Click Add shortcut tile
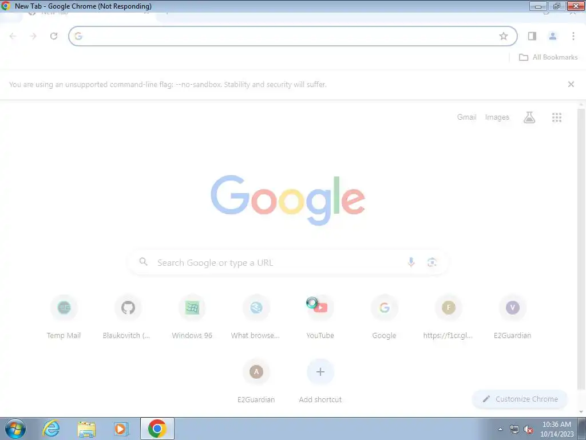Image resolution: width=586 pixels, height=440 pixels. tap(320, 381)
